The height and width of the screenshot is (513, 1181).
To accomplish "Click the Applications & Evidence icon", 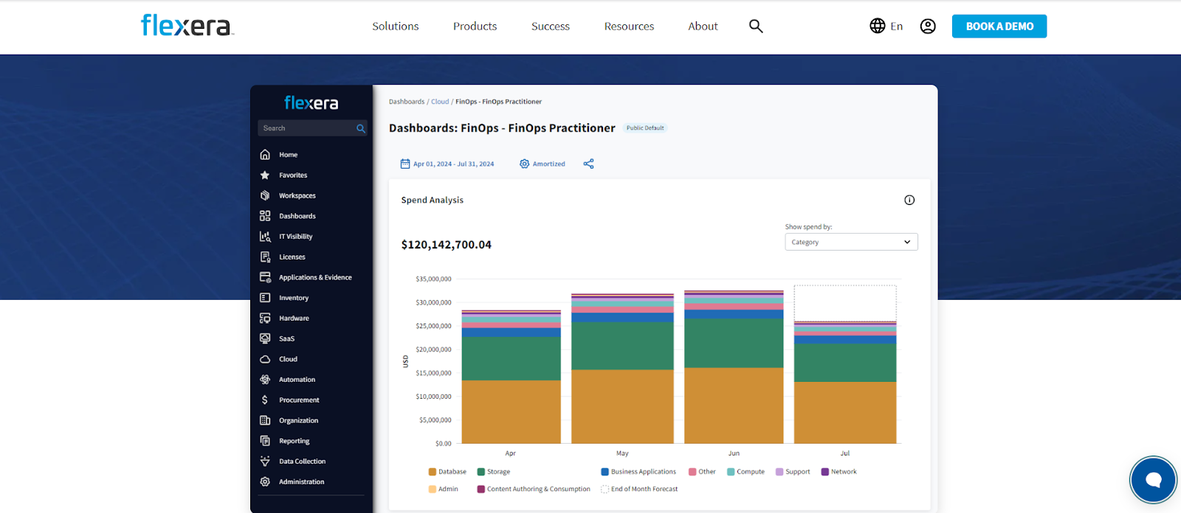I will [265, 277].
